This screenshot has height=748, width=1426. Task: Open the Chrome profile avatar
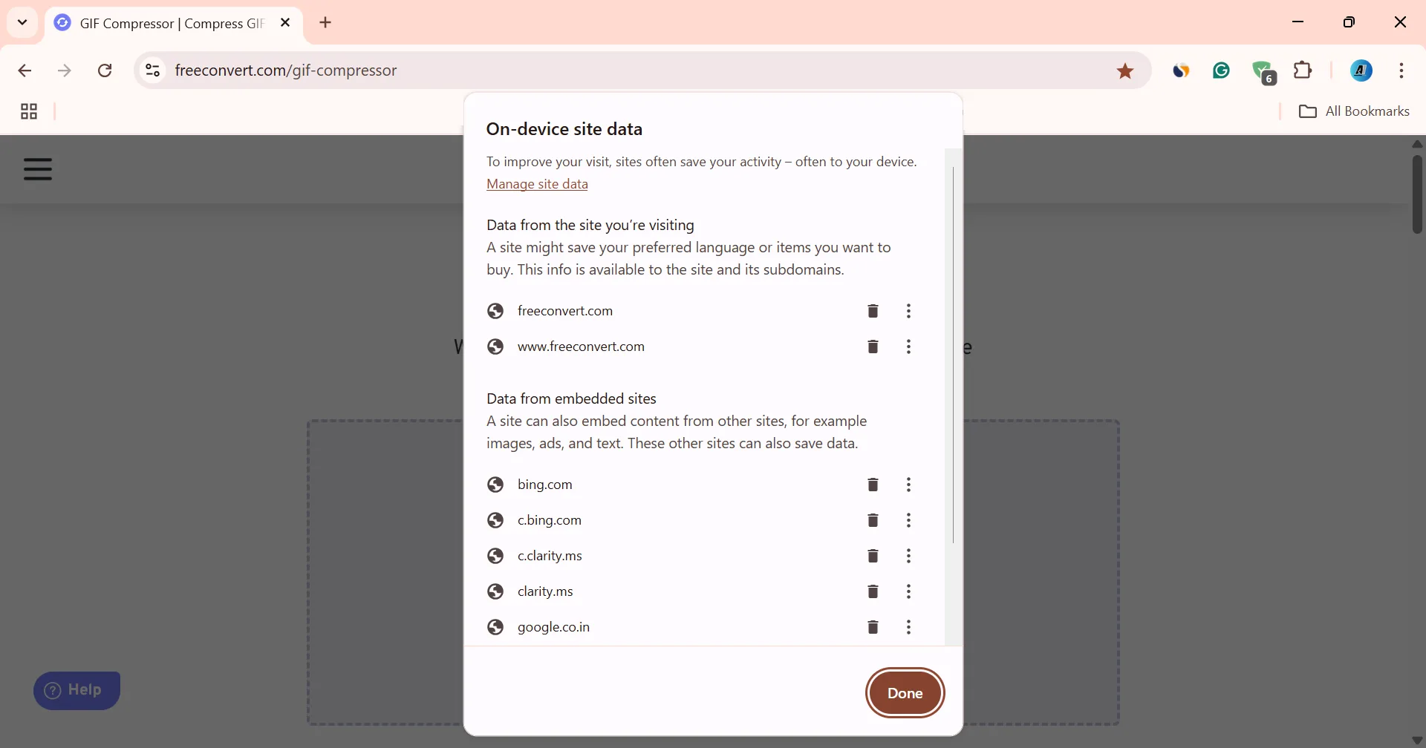point(1361,71)
